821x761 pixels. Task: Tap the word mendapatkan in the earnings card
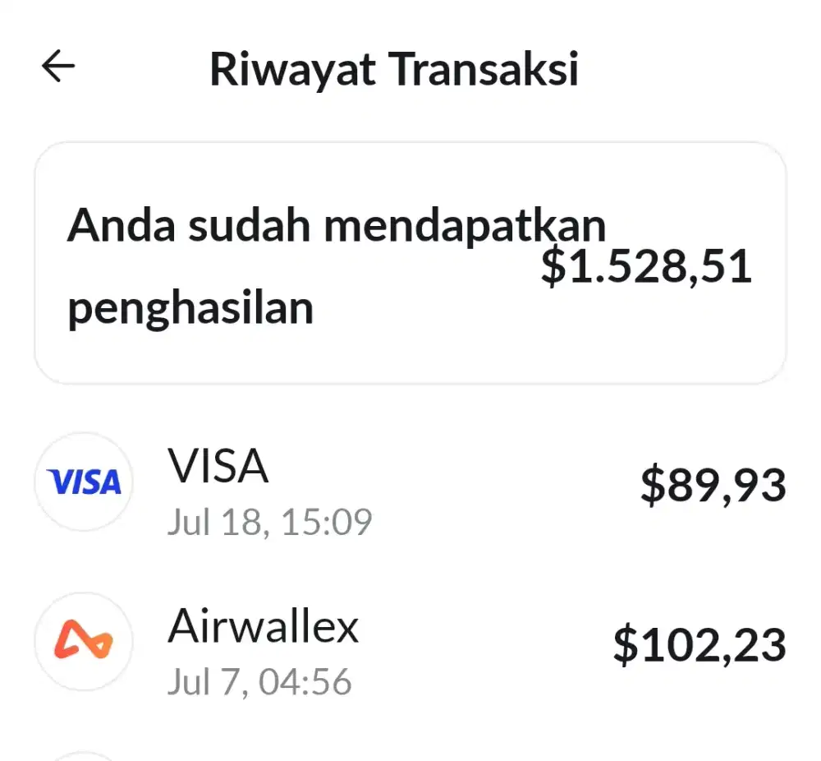click(x=465, y=226)
